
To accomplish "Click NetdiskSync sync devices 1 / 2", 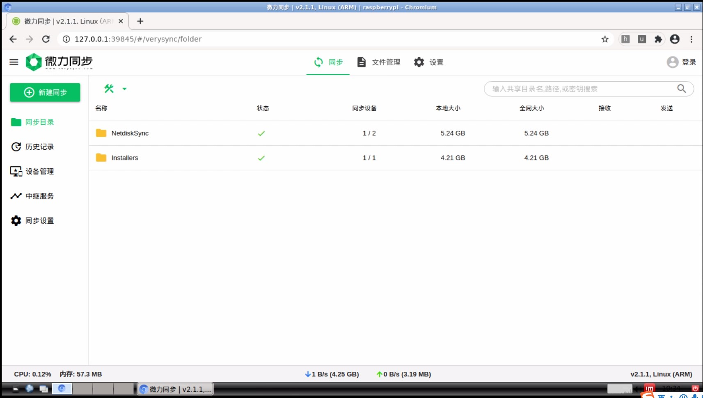I will point(369,133).
